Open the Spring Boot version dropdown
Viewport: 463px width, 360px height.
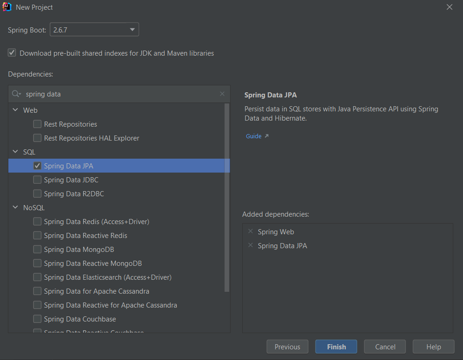(133, 29)
